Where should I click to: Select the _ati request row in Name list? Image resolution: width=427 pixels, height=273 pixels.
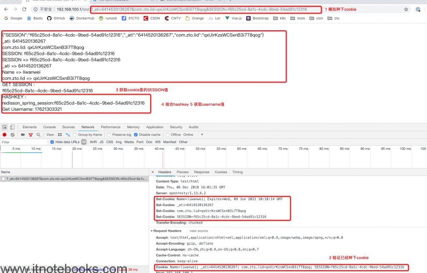click(74, 179)
